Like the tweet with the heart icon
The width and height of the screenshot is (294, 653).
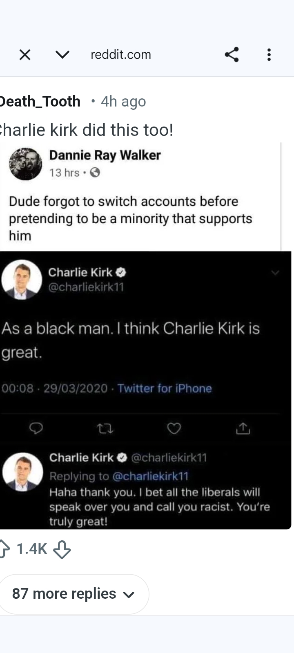point(174,428)
